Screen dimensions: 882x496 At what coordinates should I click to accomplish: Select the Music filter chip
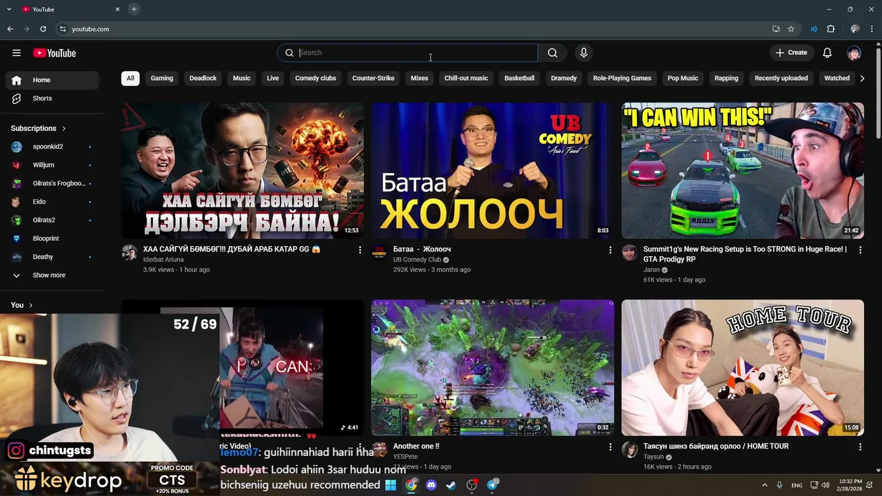[241, 78]
